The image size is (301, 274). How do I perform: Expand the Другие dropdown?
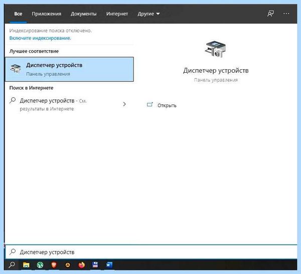coord(148,14)
